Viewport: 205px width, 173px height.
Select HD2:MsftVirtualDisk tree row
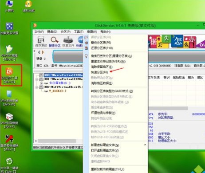point(63,87)
